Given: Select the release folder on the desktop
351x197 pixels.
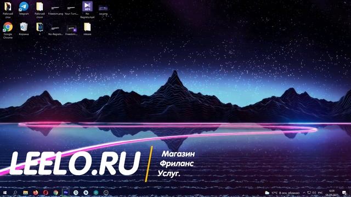Looking at the screenshot, I should [87, 29].
